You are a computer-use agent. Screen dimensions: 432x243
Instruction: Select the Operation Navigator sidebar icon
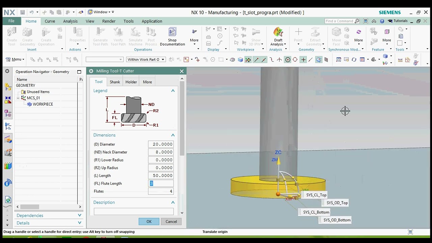(8, 126)
